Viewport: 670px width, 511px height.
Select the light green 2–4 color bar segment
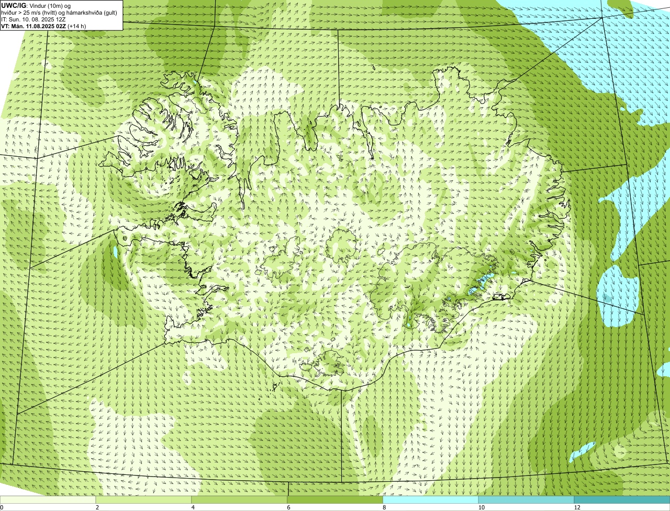pyautogui.click(x=144, y=500)
